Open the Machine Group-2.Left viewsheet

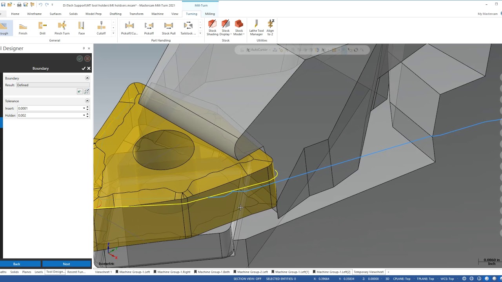[251, 272]
